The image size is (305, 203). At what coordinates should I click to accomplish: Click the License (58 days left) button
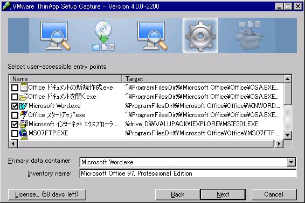click(x=47, y=194)
